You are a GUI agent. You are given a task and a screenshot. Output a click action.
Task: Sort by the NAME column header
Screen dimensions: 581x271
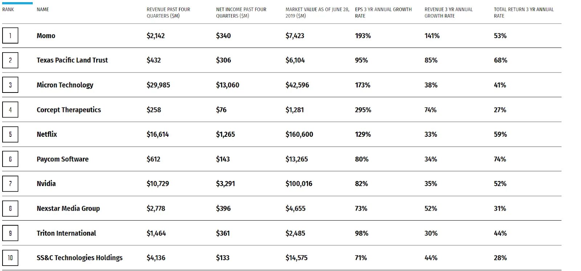pos(42,9)
